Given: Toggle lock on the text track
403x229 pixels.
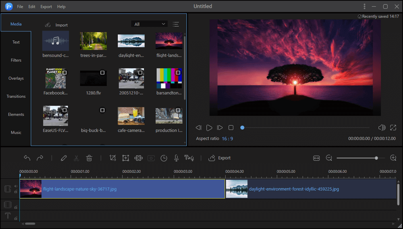Looking at the screenshot, I should click(x=16, y=218).
